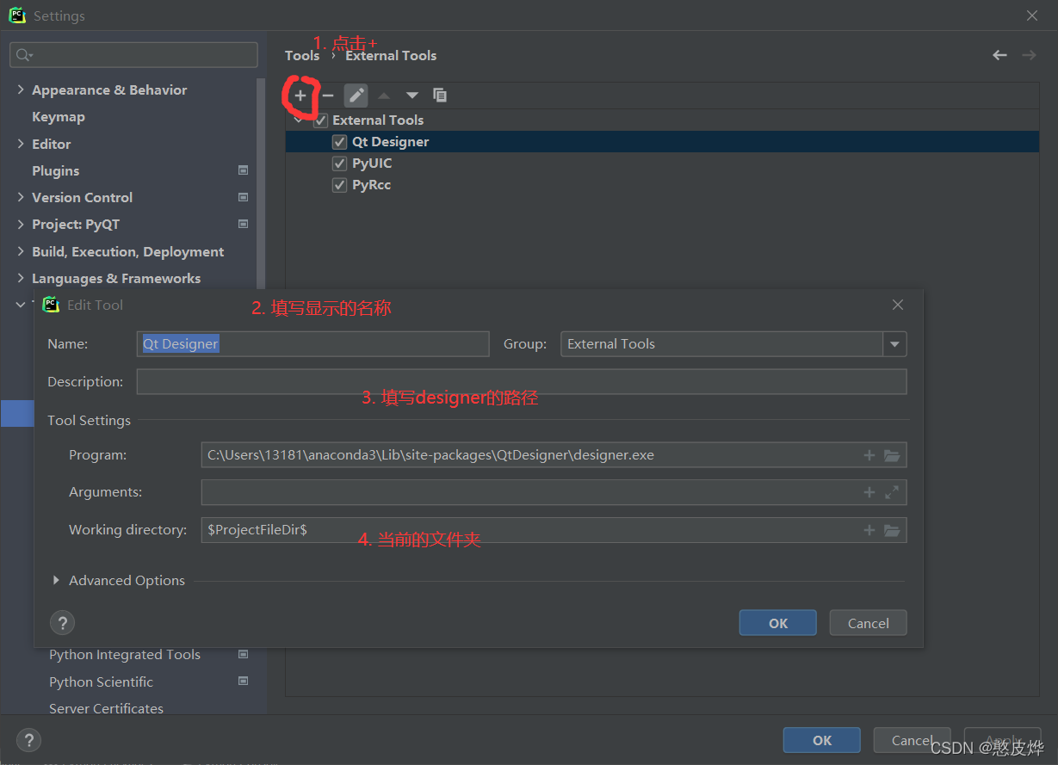
Task: Click project-level icon next to Version Control
Action: click(x=244, y=197)
